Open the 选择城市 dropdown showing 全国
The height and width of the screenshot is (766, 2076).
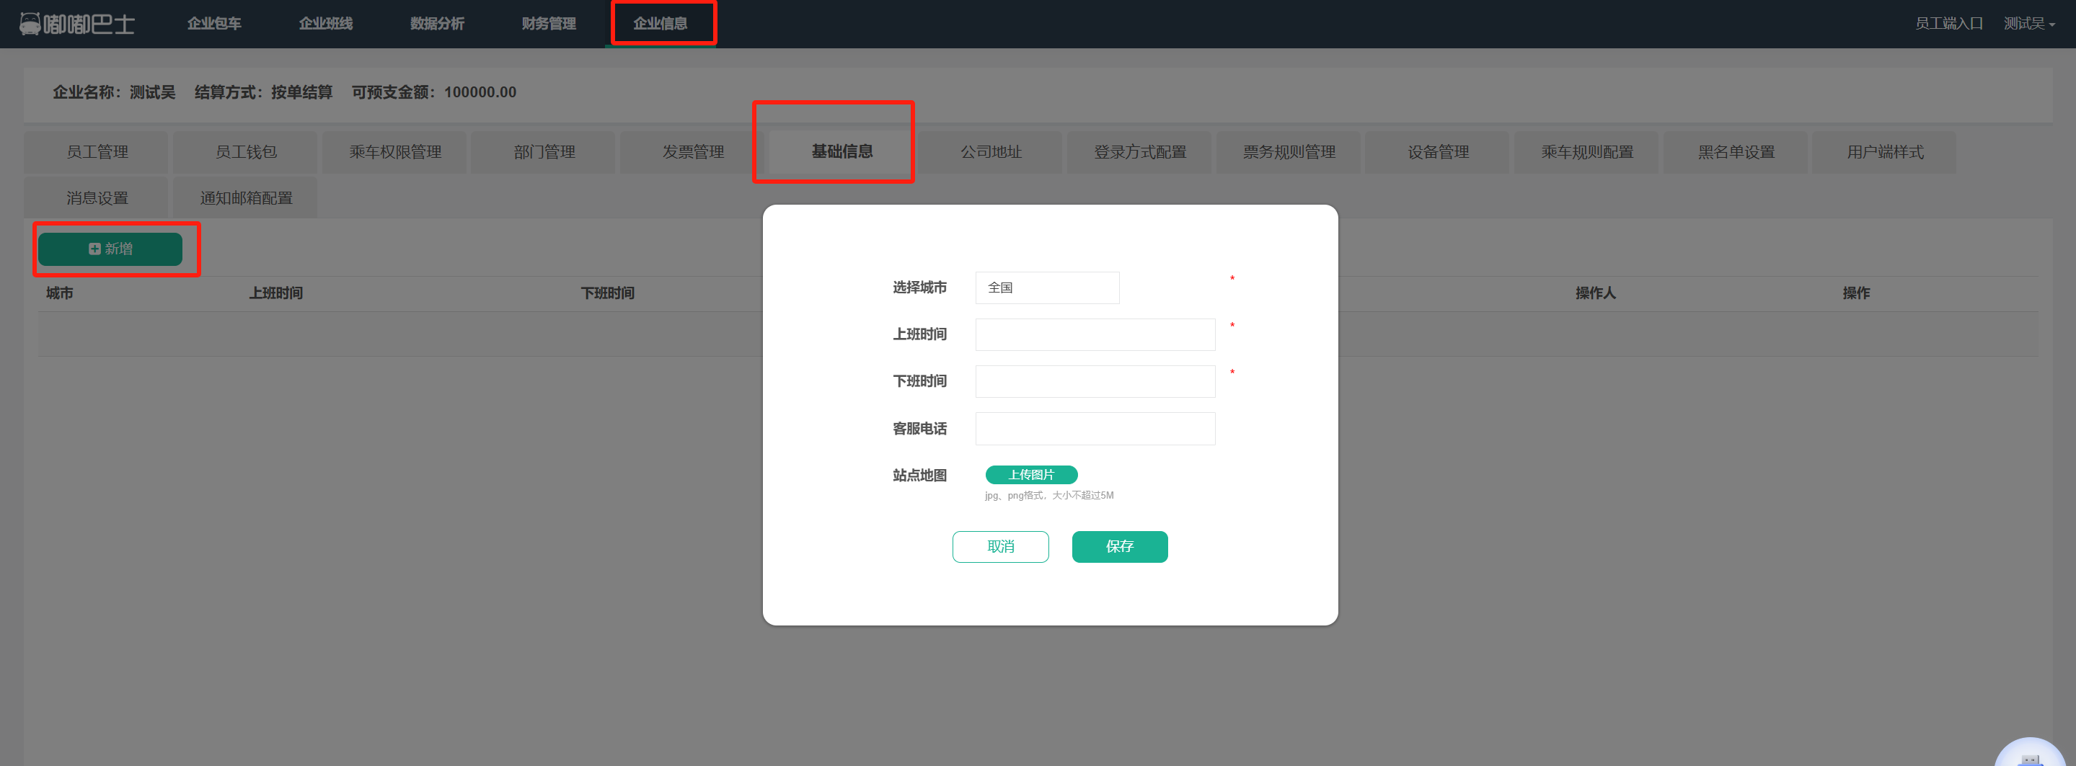(1046, 288)
